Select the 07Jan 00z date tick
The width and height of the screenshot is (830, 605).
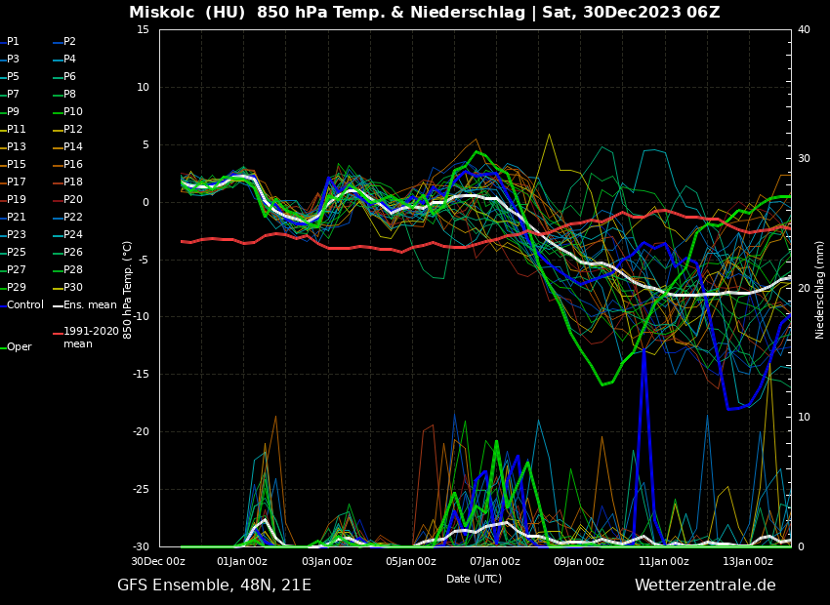point(495,561)
